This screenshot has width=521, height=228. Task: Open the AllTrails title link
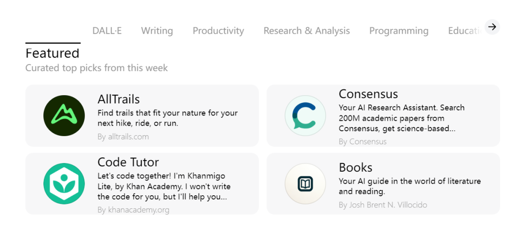[x=119, y=99]
